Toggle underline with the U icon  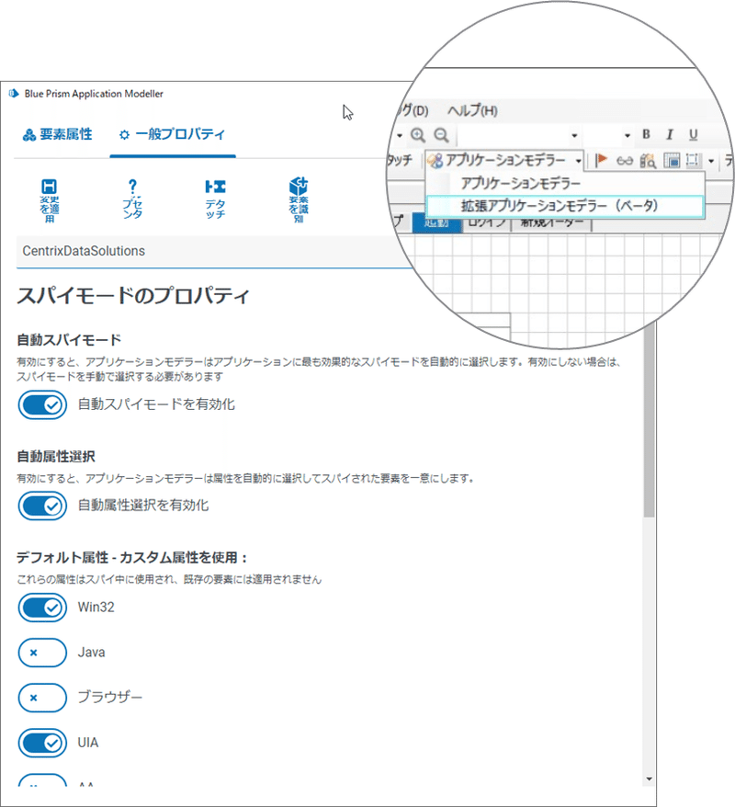(693, 134)
